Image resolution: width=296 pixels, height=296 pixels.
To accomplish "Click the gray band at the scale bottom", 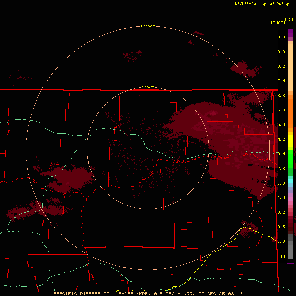I will pos(290,247).
